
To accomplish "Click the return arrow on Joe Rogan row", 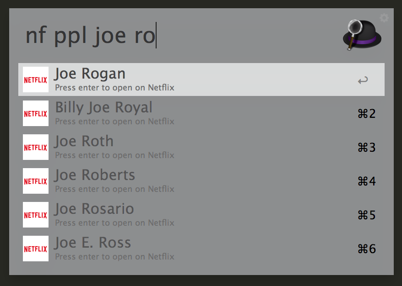I will pyautogui.click(x=363, y=80).
